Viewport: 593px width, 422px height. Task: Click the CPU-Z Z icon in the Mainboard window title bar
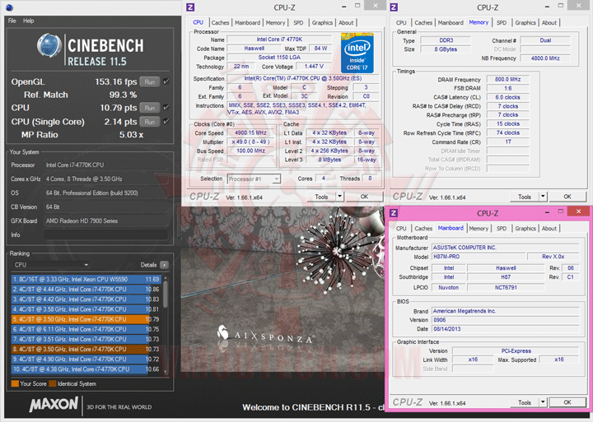[x=394, y=213]
